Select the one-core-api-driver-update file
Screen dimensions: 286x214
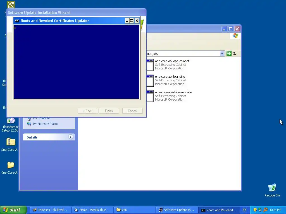coord(173,93)
